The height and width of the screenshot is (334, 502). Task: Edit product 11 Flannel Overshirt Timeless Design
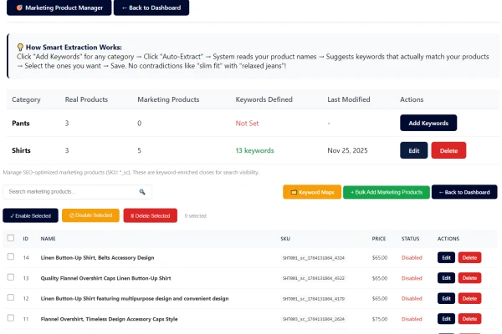pyautogui.click(x=446, y=319)
